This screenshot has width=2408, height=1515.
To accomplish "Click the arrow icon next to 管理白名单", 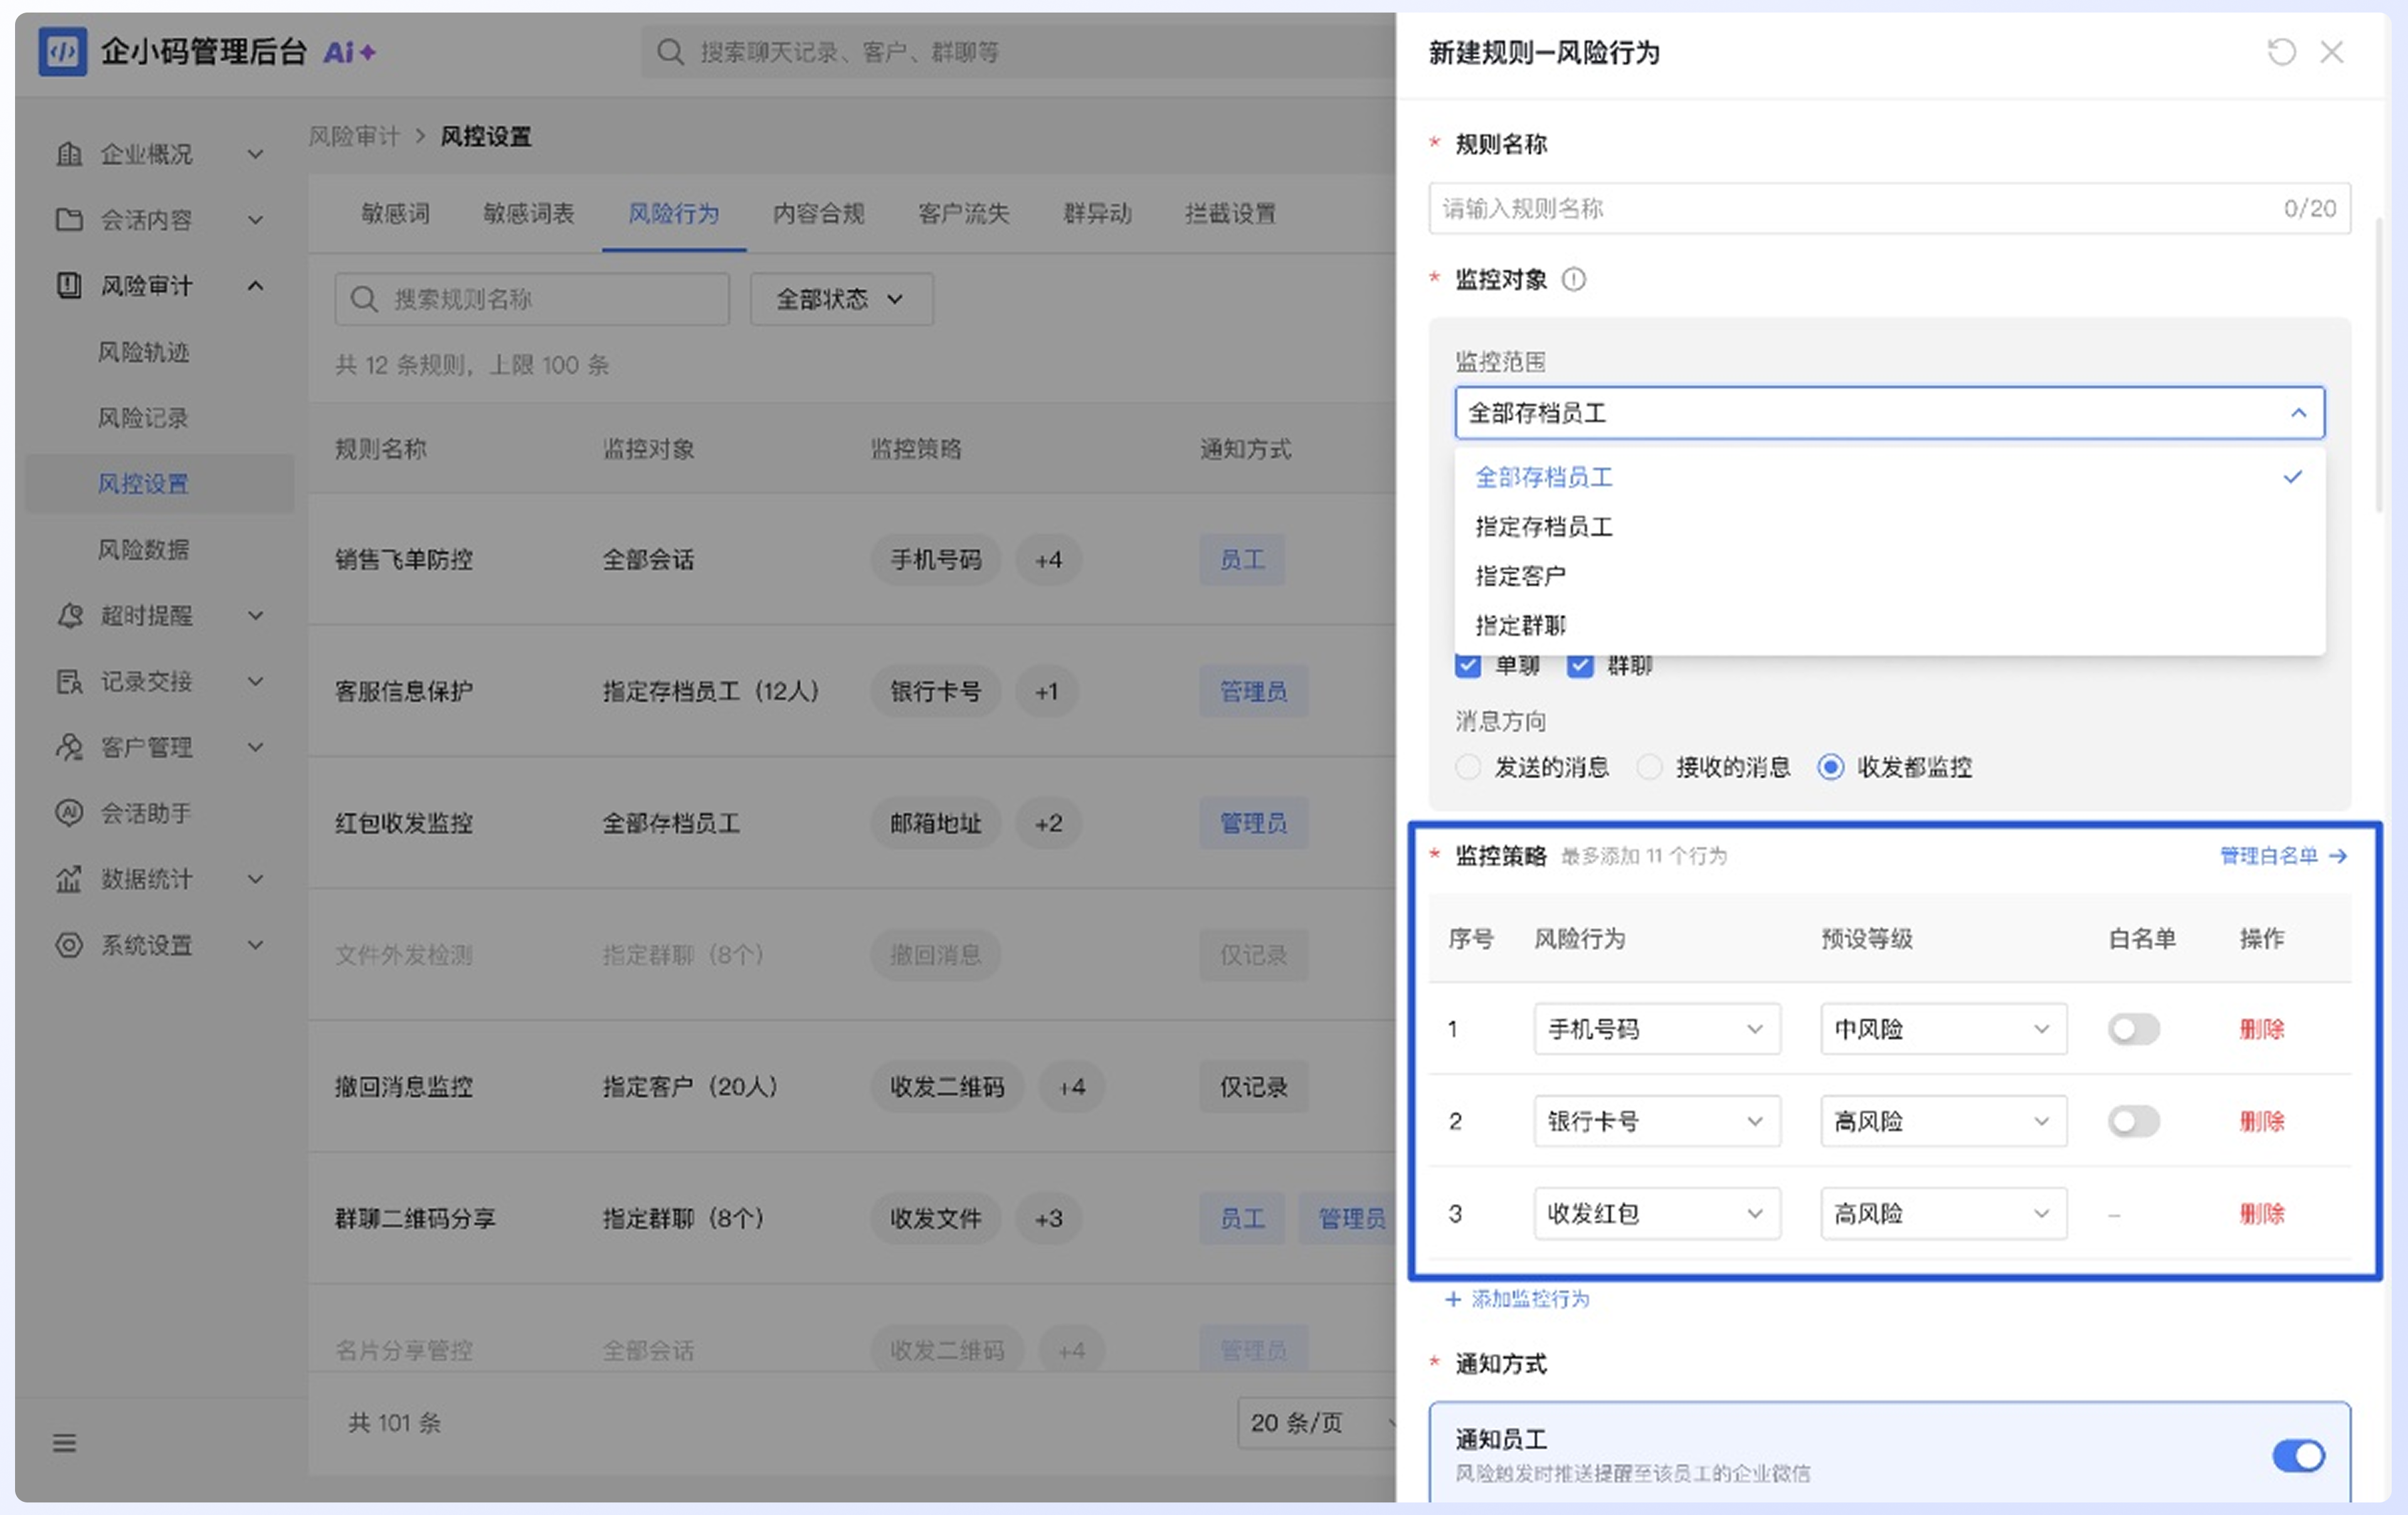I will click(x=2338, y=856).
